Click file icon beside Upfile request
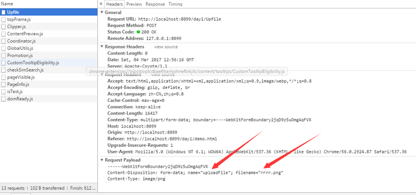This screenshot has height=195, width=416. coord(4,12)
